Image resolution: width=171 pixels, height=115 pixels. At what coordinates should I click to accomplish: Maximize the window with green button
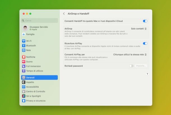[30, 14]
